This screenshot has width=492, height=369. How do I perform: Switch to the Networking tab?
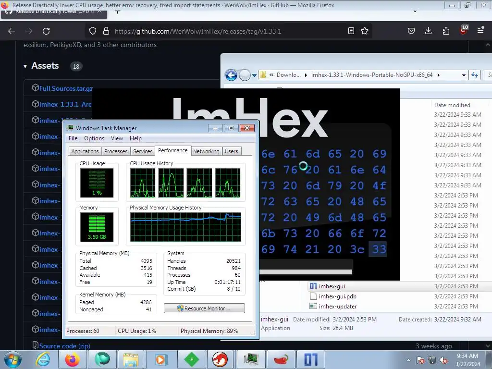point(206,151)
